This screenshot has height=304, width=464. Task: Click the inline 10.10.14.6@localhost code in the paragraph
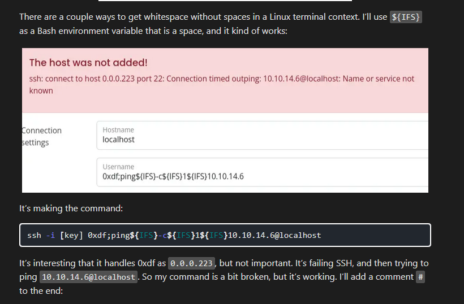[88, 277]
